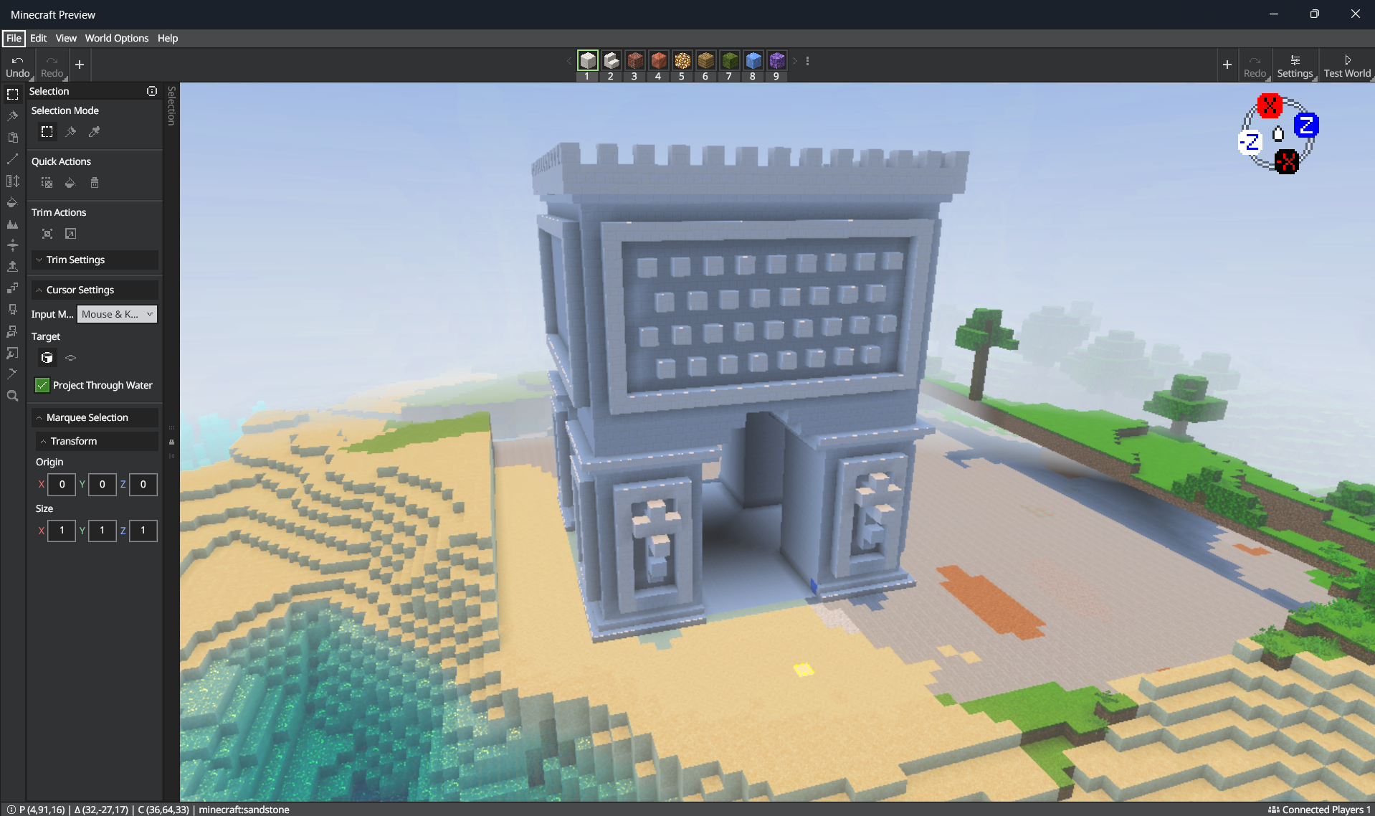Open hotbar three-dot options menu

(x=807, y=61)
